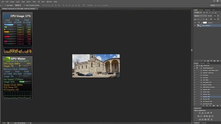The image size is (221, 124).
Task: Lock all padlock icon in Layers panel
Action: click(x=206, y=19)
